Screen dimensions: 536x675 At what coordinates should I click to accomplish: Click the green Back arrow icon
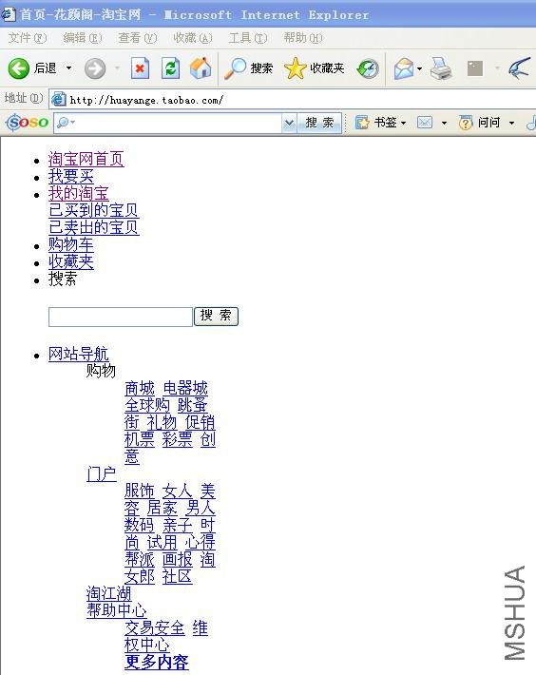coord(18,68)
